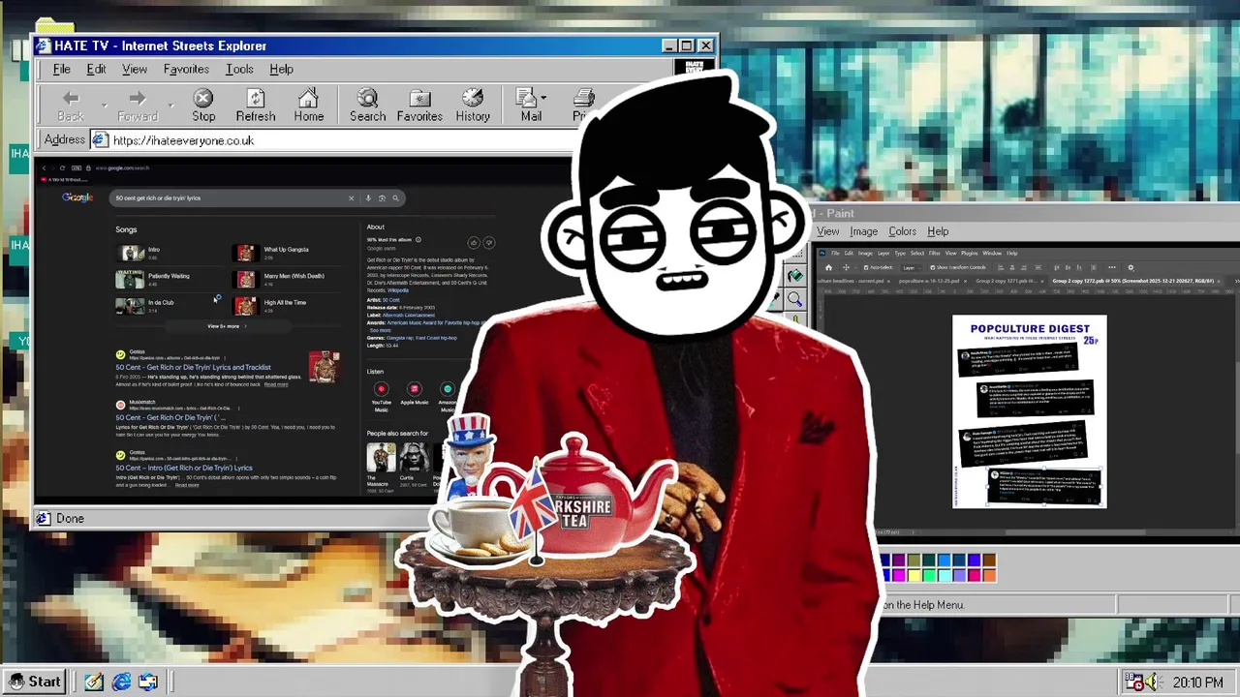Open the Mail button dropdown arrow
Screen dimensions: 1240x697
tap(543, 98)
